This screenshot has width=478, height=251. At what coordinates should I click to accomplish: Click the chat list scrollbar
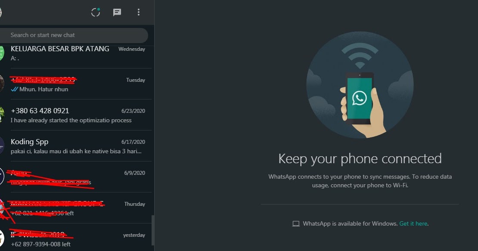coord(153,230)
